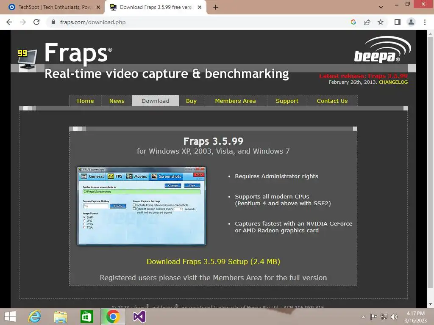434x325 pixels.
Task: Open the volume control tray icon
Action: coord(394,317)
